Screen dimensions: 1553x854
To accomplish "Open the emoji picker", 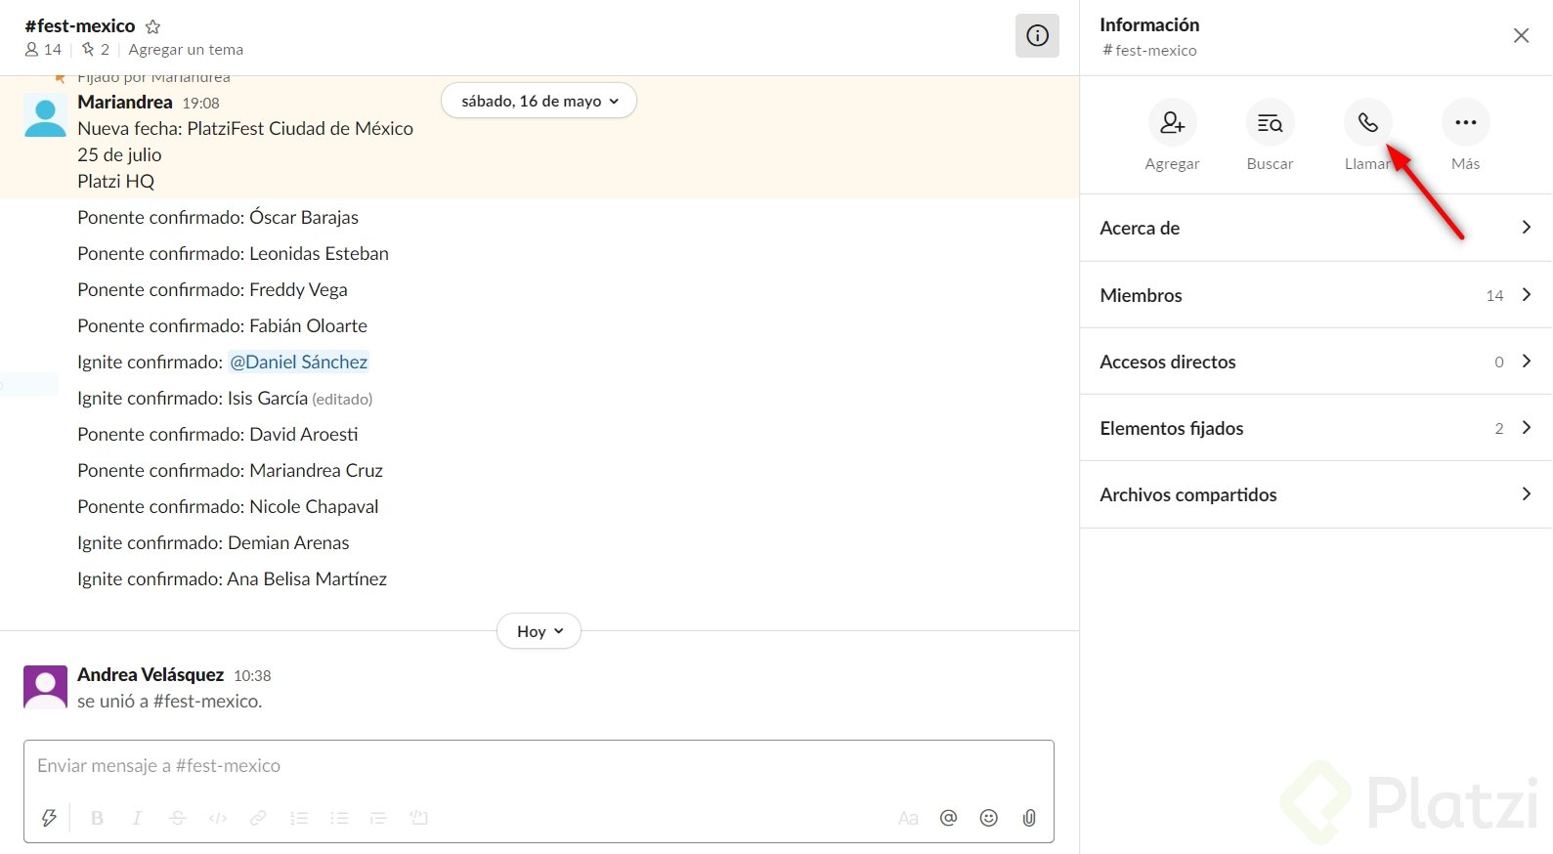I will click(988, 818).
